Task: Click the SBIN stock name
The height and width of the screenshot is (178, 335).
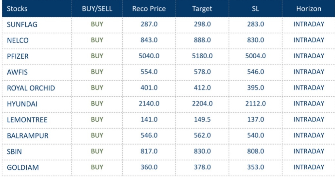Action: [x=15, y=151]
